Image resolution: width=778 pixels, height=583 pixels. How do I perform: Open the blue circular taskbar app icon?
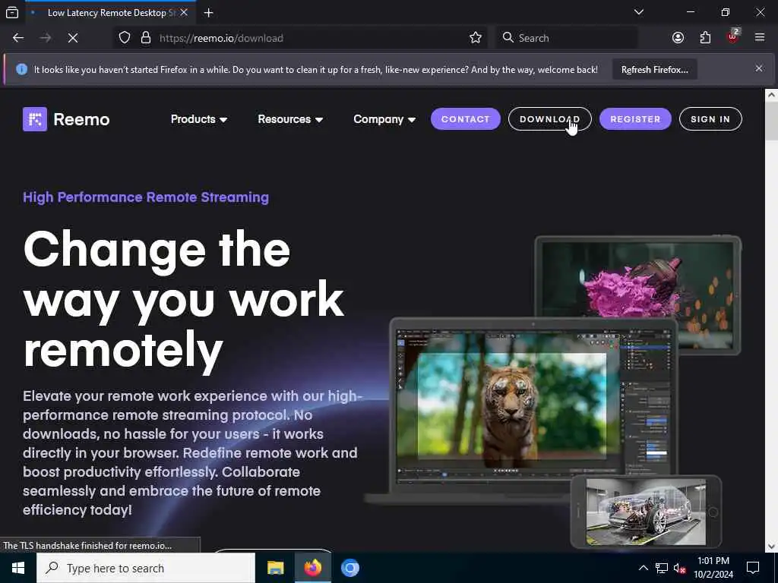349,568
